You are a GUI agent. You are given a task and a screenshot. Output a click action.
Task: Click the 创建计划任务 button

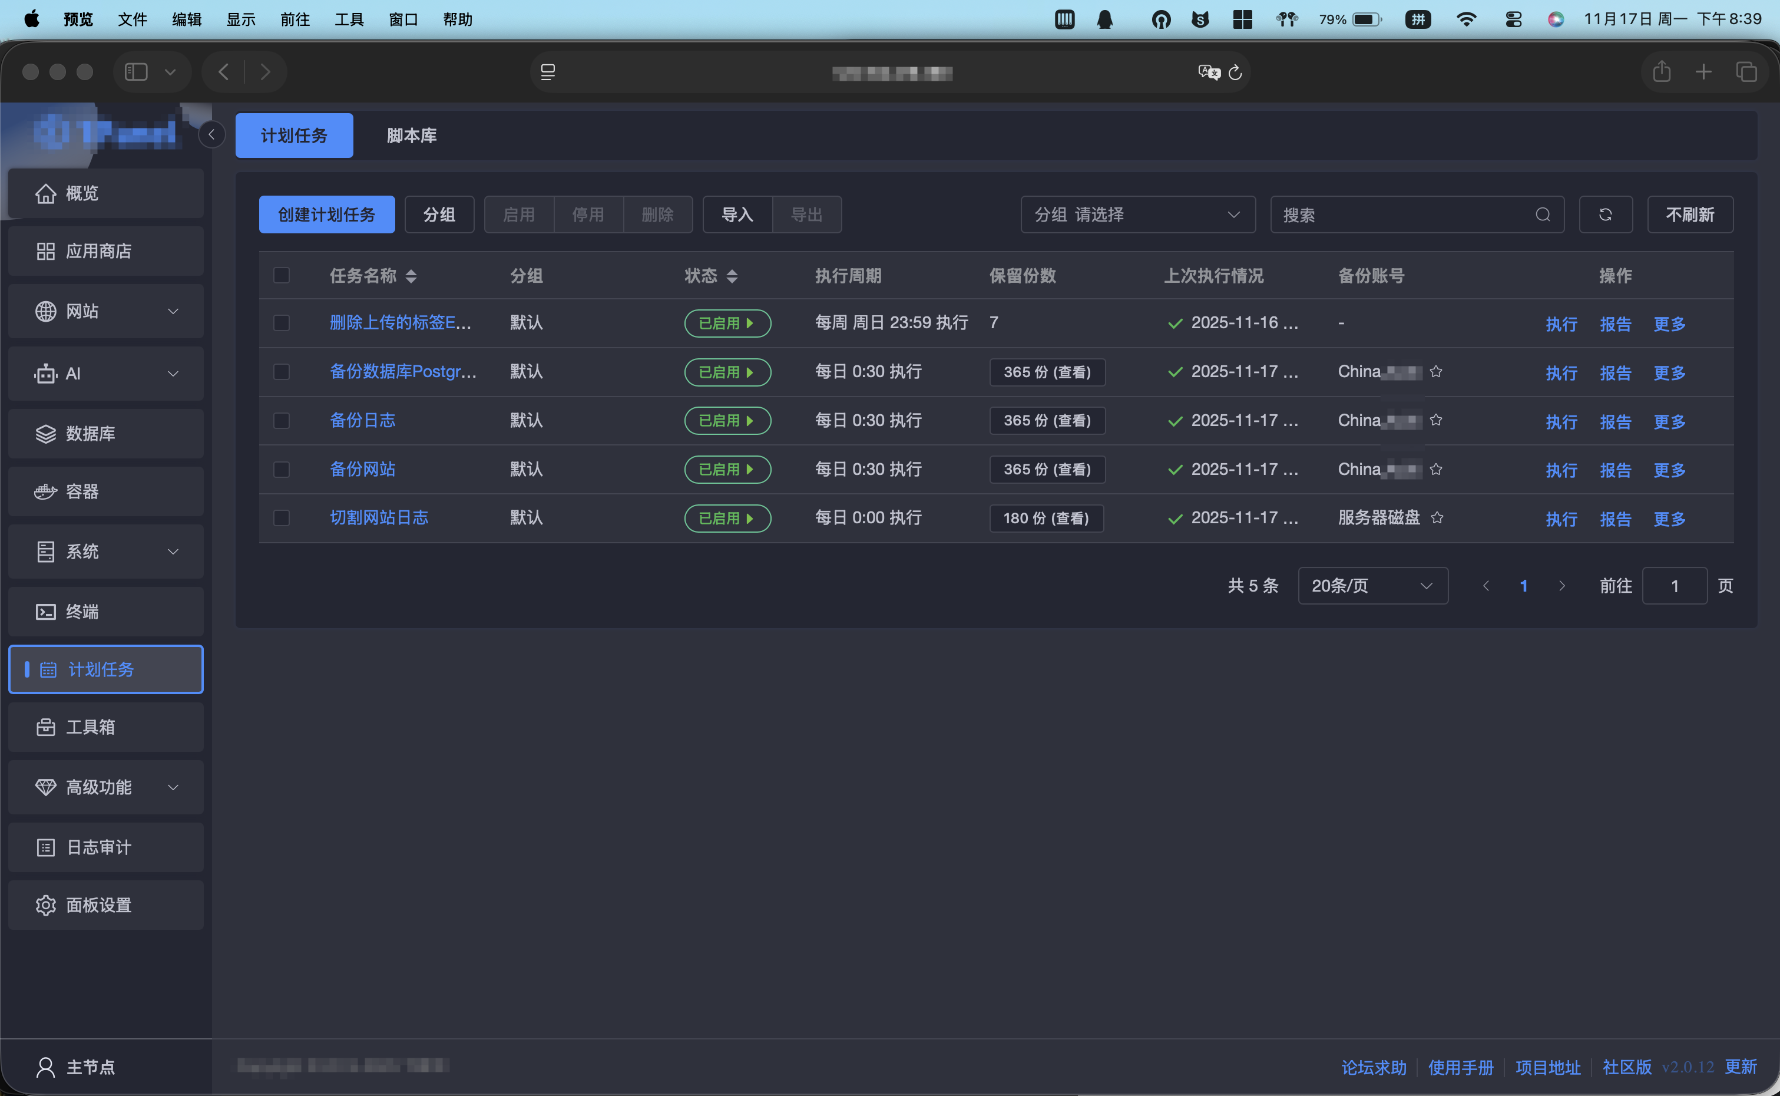(x=327, y=214)
